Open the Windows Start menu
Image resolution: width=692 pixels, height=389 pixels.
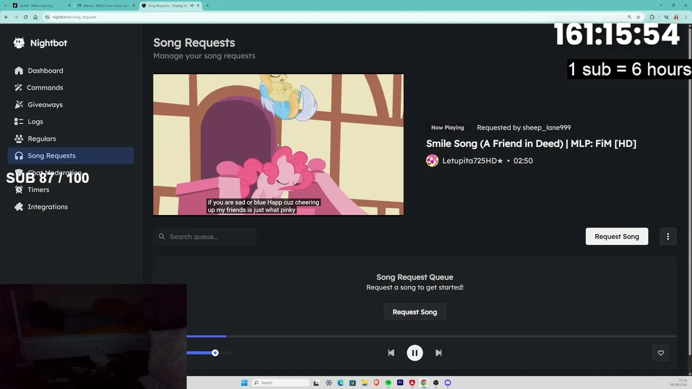pyautogui.click(x=244, y=383)
